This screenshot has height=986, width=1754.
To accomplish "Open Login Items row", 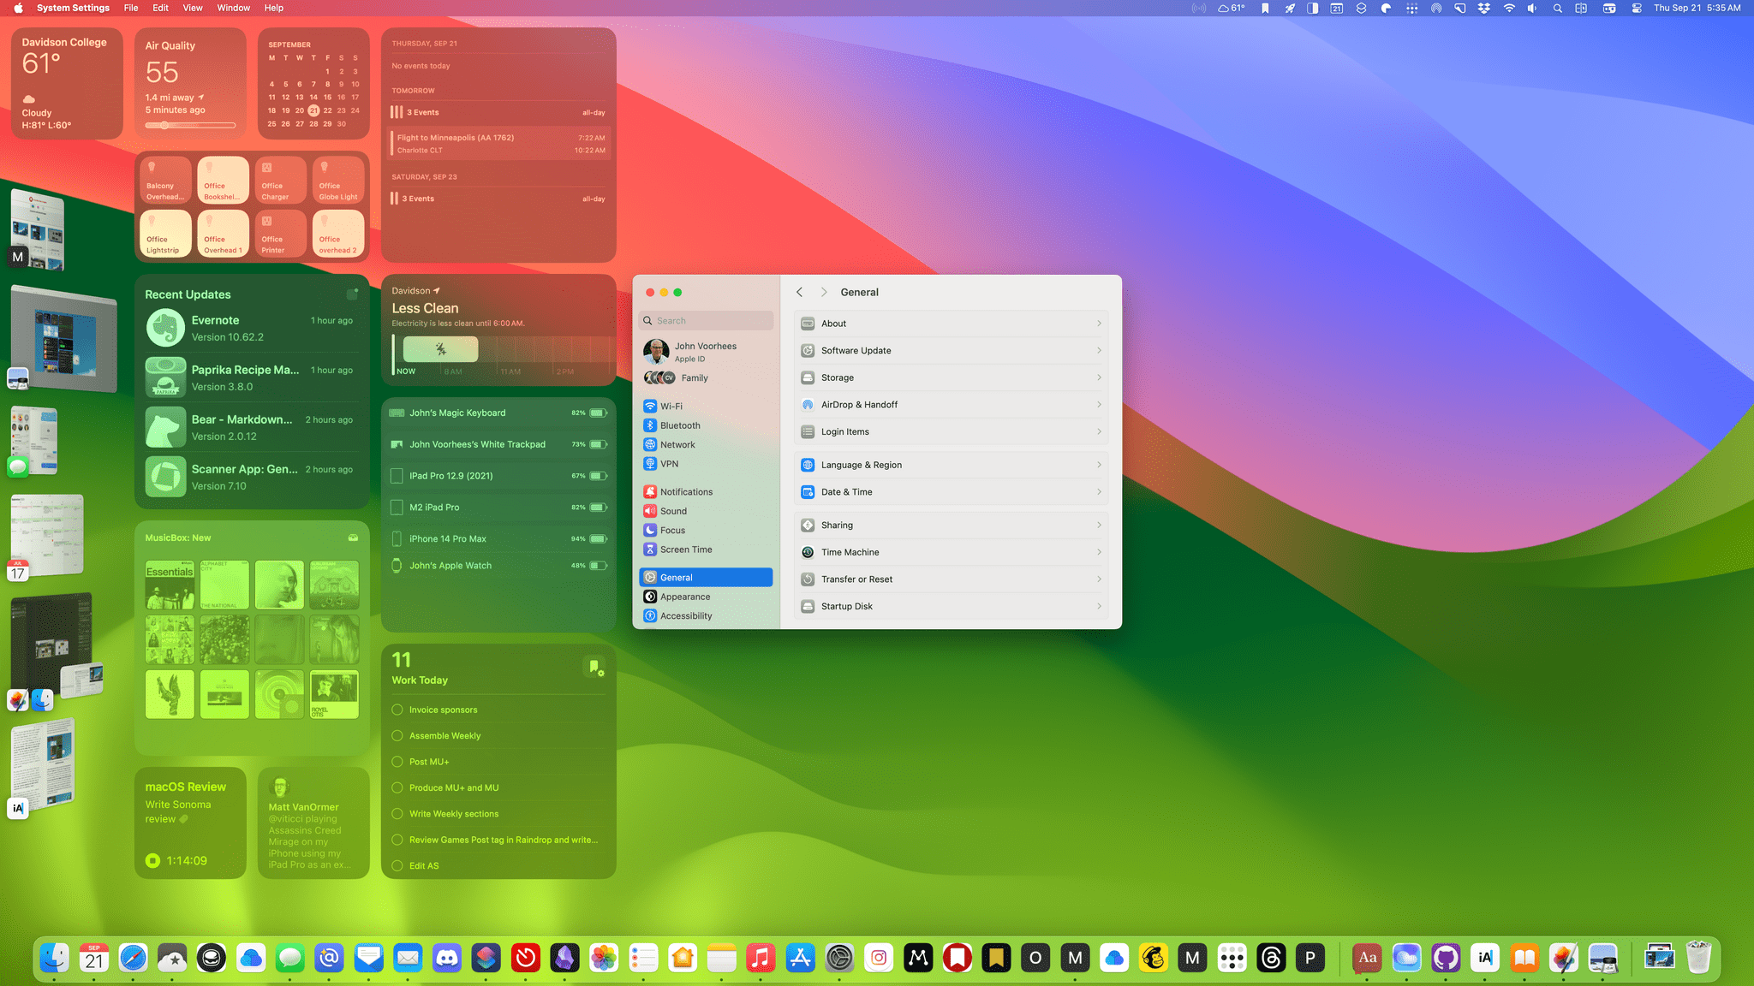I will point(951,432).
